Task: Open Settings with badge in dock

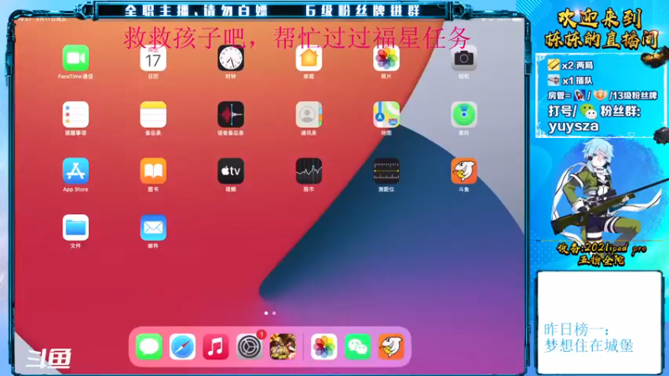Action: pyautogui.click(x=249, y=347)
